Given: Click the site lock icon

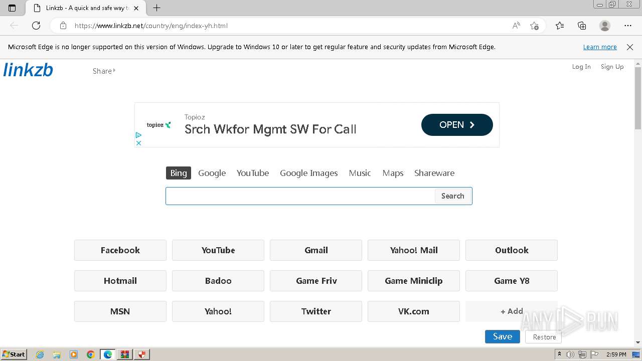Looking at the screenshot, I should coord(63,26).
